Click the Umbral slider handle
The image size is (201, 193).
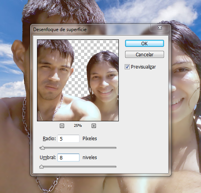tap(41, 167)
